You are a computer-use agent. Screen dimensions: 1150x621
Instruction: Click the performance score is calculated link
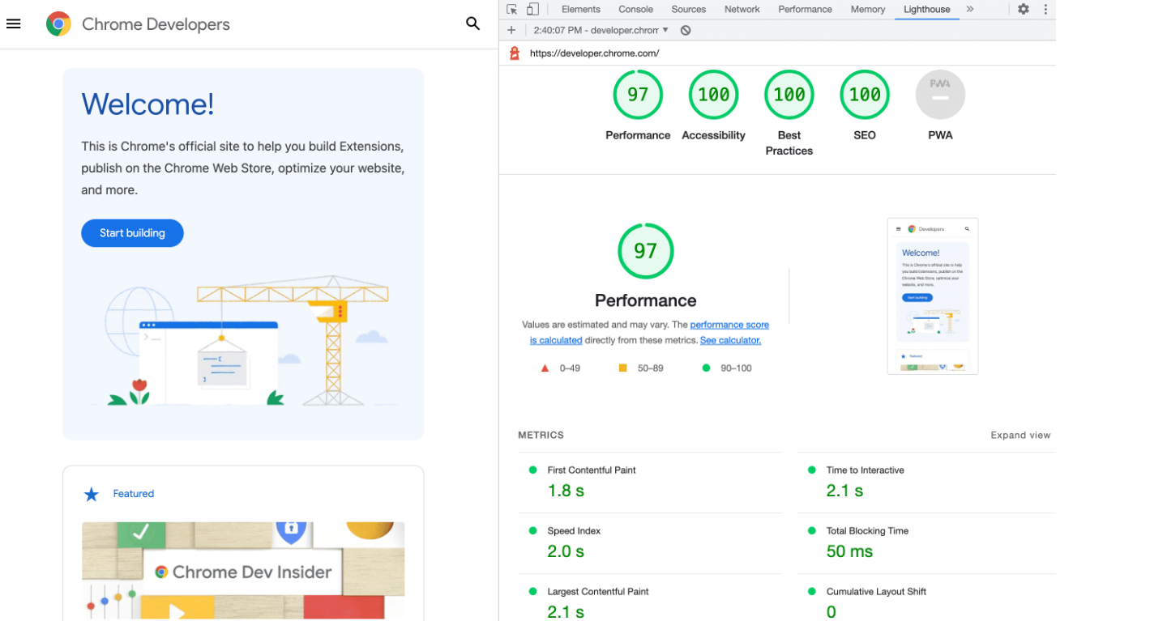(729, 325)
